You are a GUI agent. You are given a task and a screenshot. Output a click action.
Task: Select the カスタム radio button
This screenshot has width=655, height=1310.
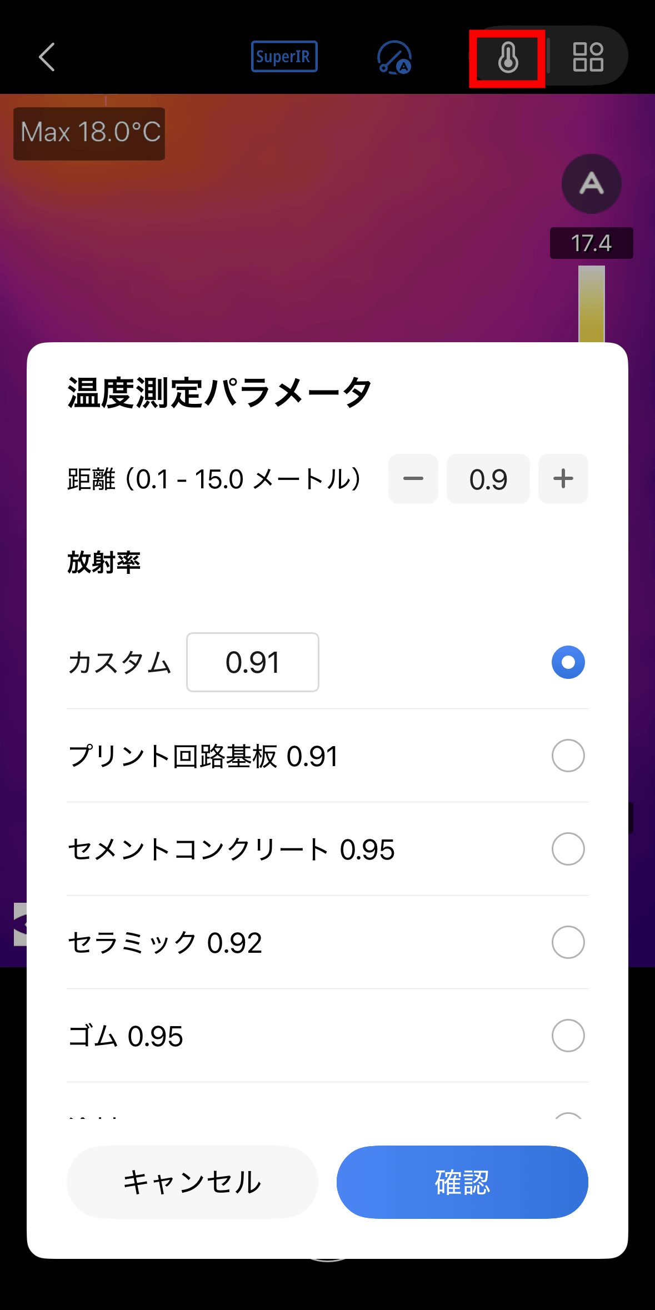pos(568,662)
